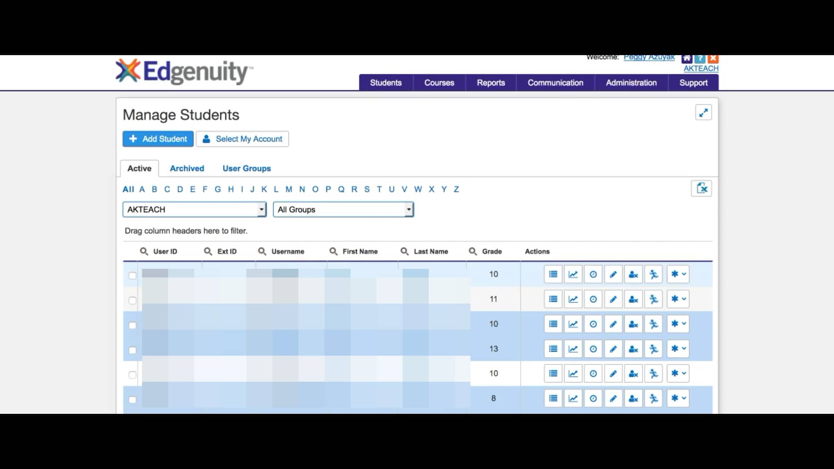Click the pencil edit icon for the grade 13 student
This screenshot has width=834, height=469.
click(613, 349)
